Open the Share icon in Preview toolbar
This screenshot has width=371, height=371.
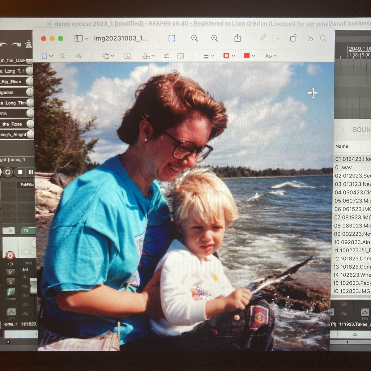pos(237,38)
